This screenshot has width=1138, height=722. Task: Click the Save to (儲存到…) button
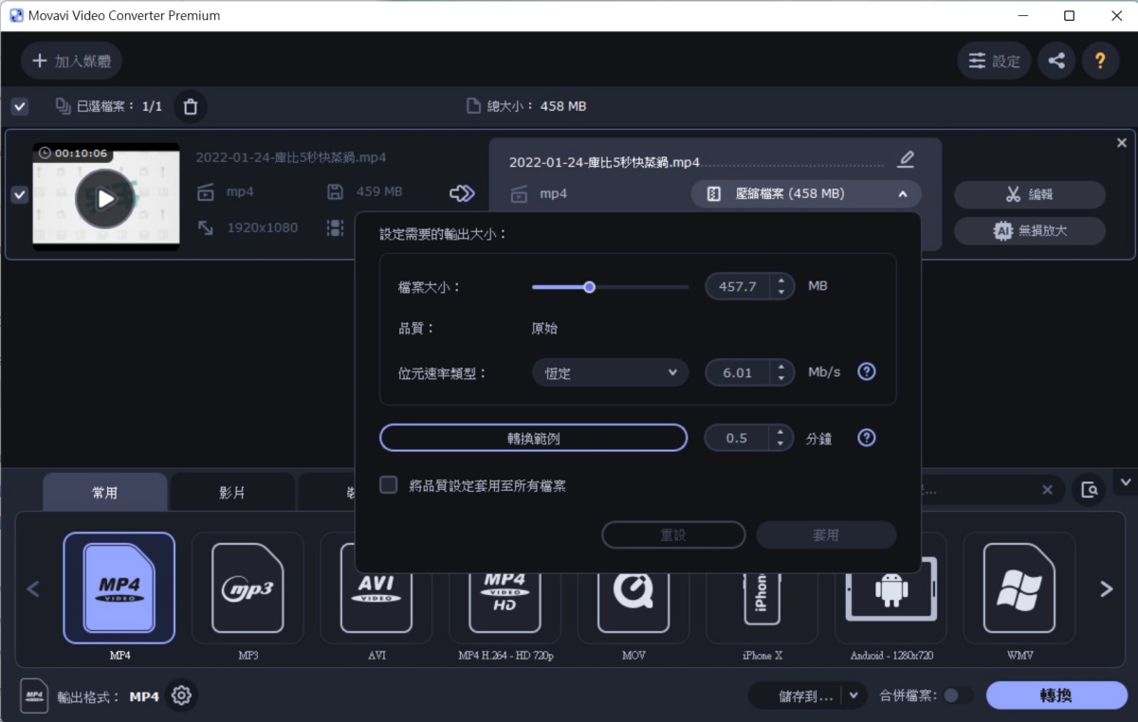798,695
